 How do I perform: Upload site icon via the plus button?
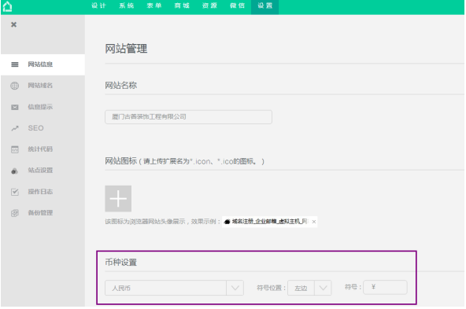tap(118, 199)
